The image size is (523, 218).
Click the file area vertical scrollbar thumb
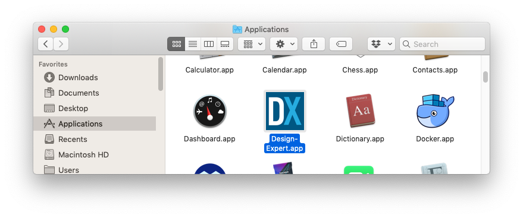pyautogui.click(x=486, y=77)
